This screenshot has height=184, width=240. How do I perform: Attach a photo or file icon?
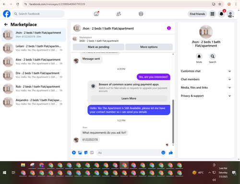80,152
